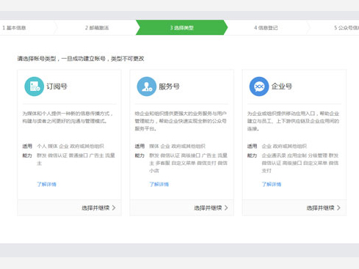Choose 选择并继续 under 订阅号
This screenshot has width=359, height=269.
[95, 208]
